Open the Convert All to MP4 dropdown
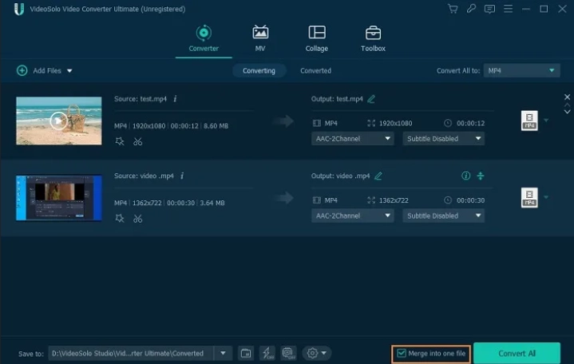The width and height of the screenshot is (574, 364). (x=521, y=71)
